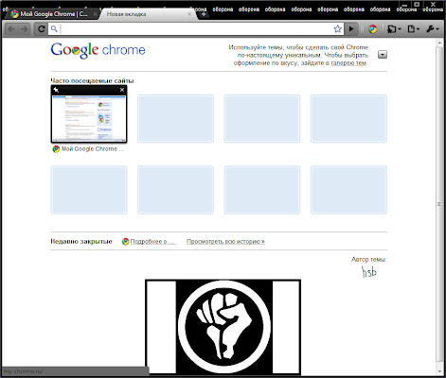Select the Новая вкладка tab
Screen dimensions: 446x378
149,14
